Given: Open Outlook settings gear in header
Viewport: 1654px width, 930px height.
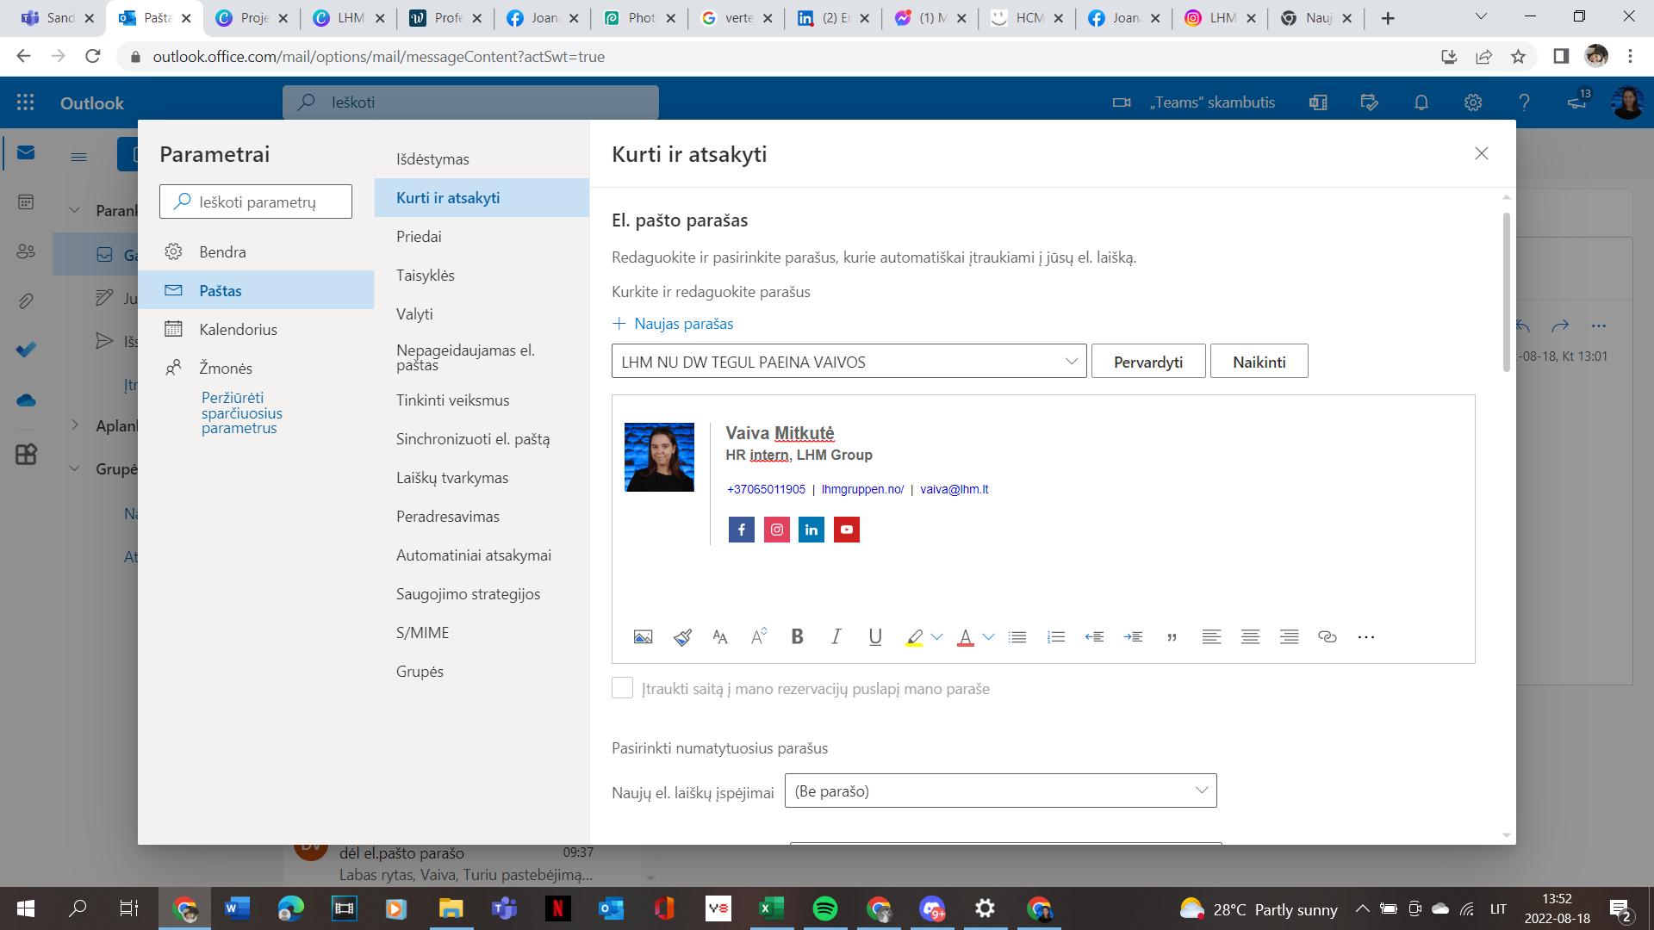Looking at the screenshot, I should [1472, 102].
